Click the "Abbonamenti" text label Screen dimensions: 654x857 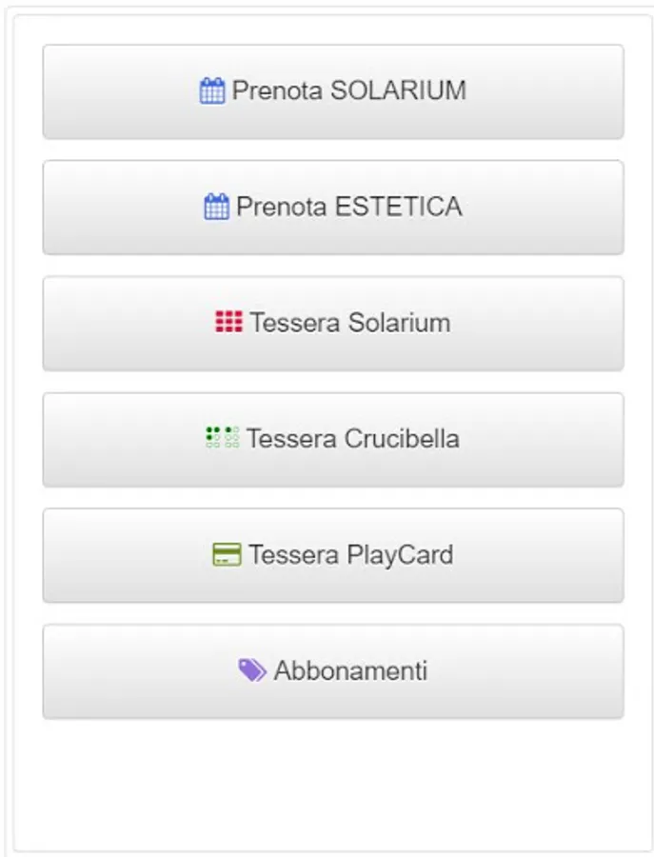(350, 672)
